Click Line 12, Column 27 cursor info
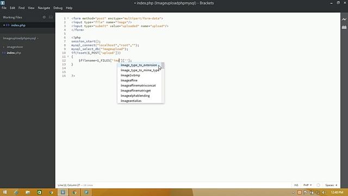Screen dimensions: 348x196 69,185
